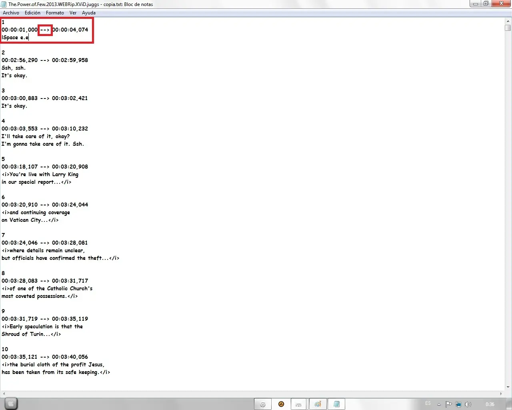
Task: Open the volume speaker tray icon
Action: 468,404
